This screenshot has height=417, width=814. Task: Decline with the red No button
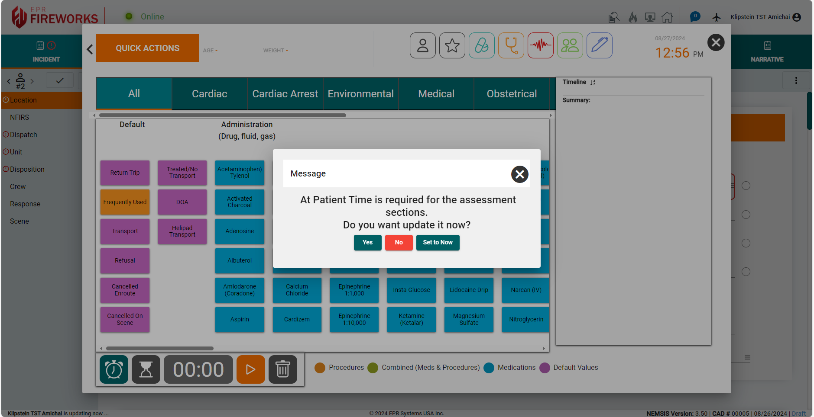click(399, 243)
